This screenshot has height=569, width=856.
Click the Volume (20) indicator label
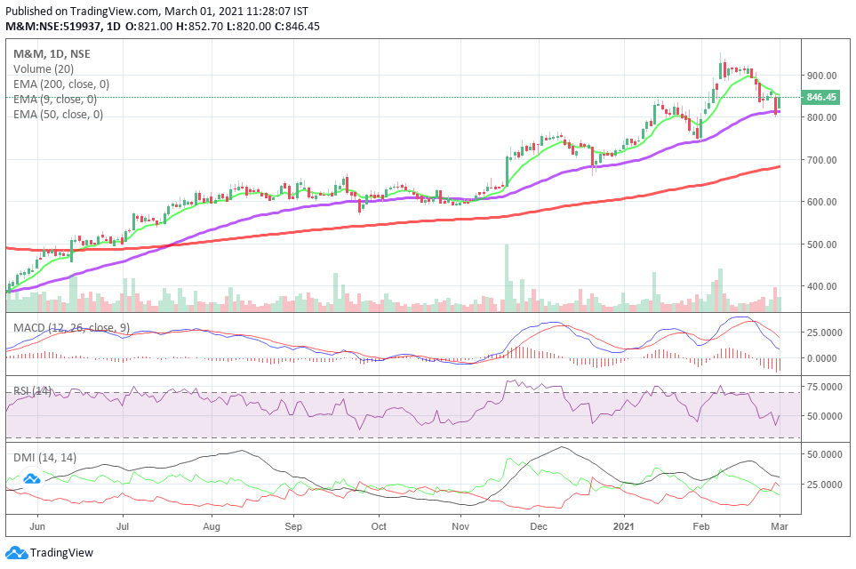pos(44,68)
